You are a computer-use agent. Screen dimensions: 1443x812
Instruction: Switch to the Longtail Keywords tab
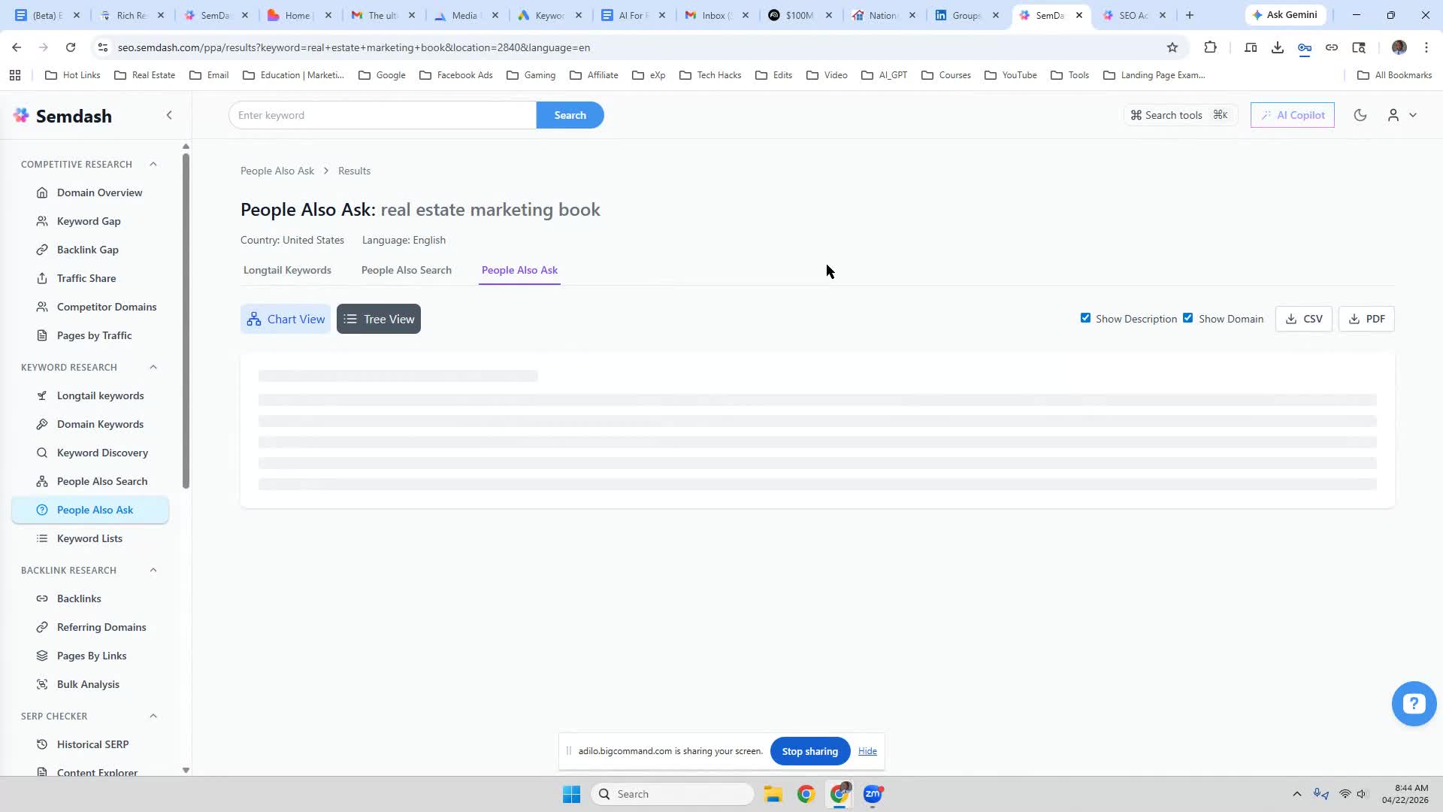click(287, 270)
